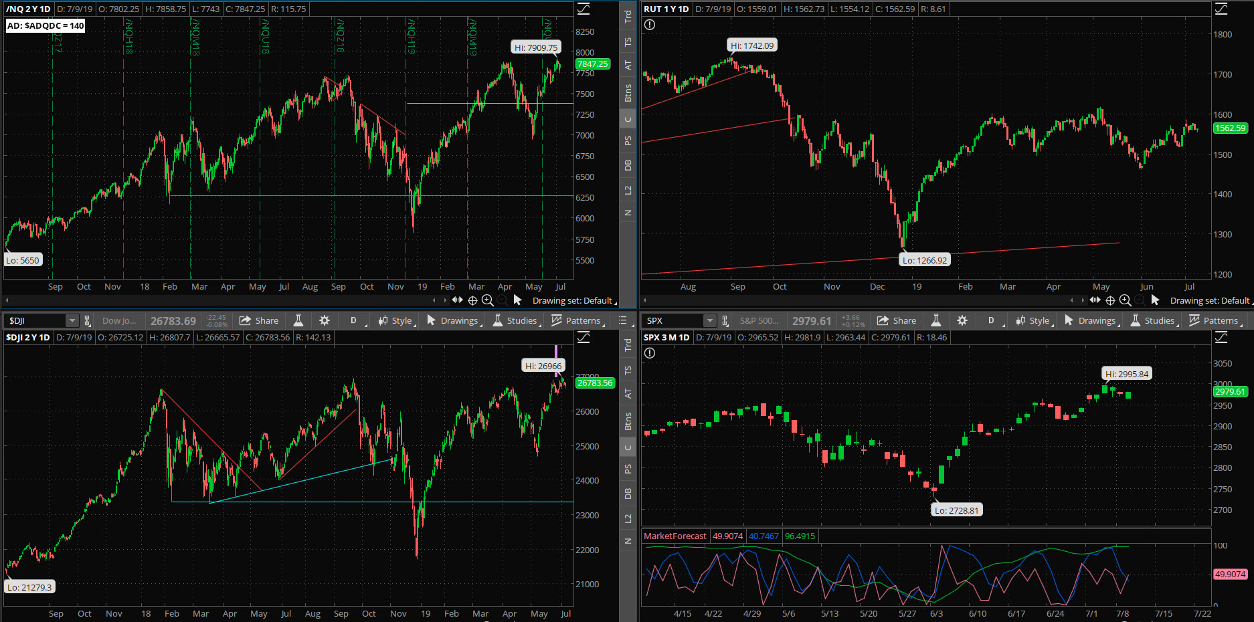Click the symbol link icon next to SPX
1254x622 pixels.
(x=725, y=320)
